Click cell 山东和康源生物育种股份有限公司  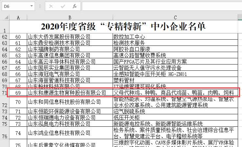(69, 93)
